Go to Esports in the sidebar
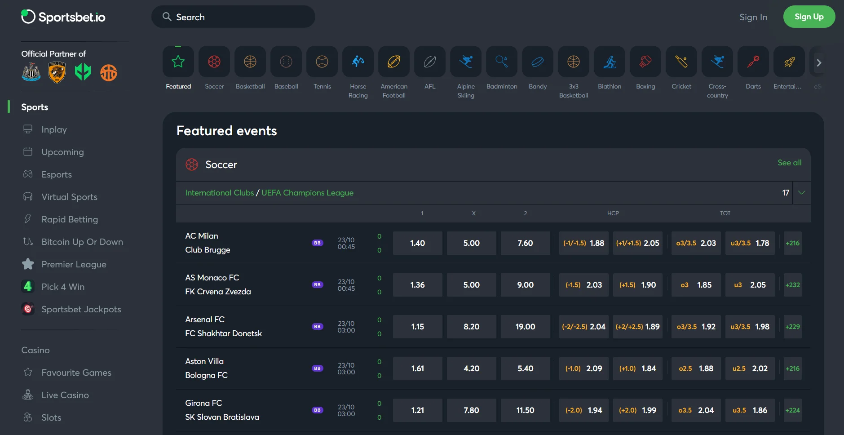The height and width of the screenshot is (435, 844). coord(57,174)
